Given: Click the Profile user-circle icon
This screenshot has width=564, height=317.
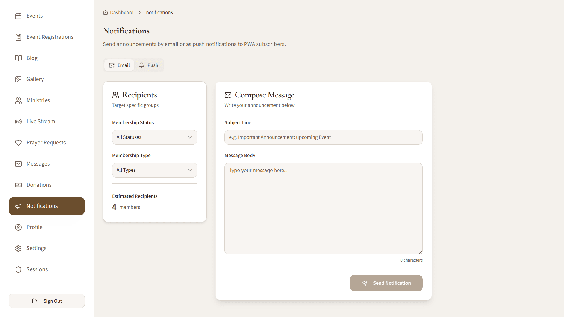Looking at the screenshot, I should 18,227.
